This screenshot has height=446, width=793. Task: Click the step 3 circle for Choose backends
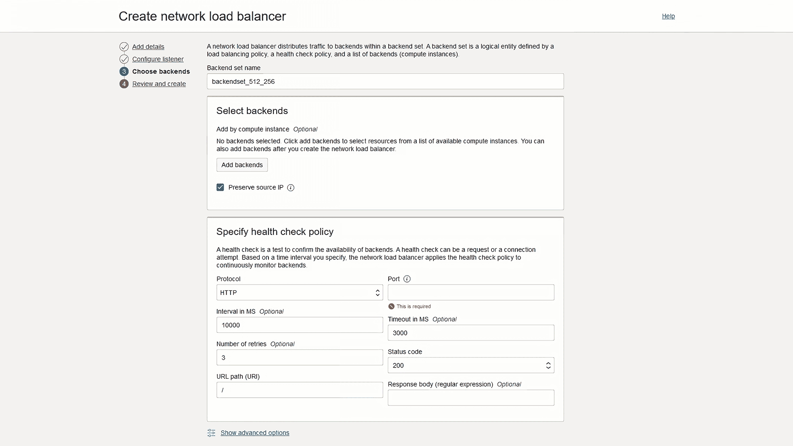click(x=124, y=71)
